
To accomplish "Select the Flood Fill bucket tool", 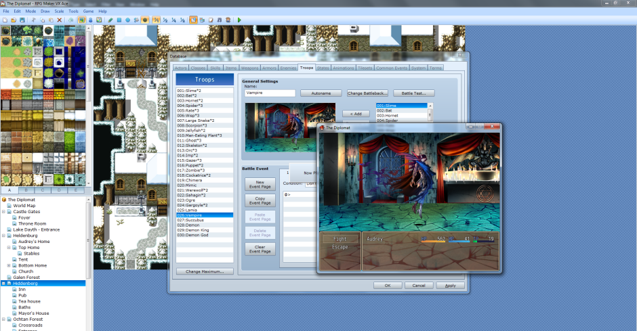I will point(136,20).
